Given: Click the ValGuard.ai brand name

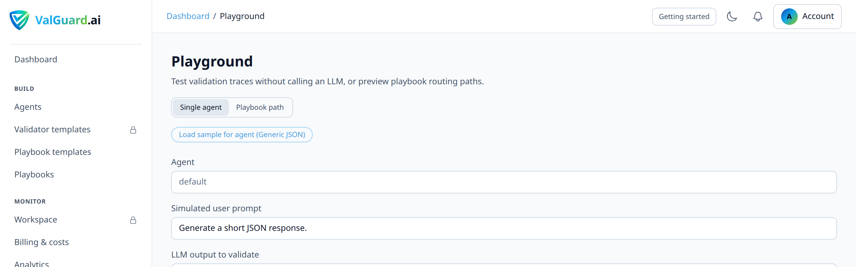Looking at the screenshot, I should pyautogui.click(x=68, y=20).
